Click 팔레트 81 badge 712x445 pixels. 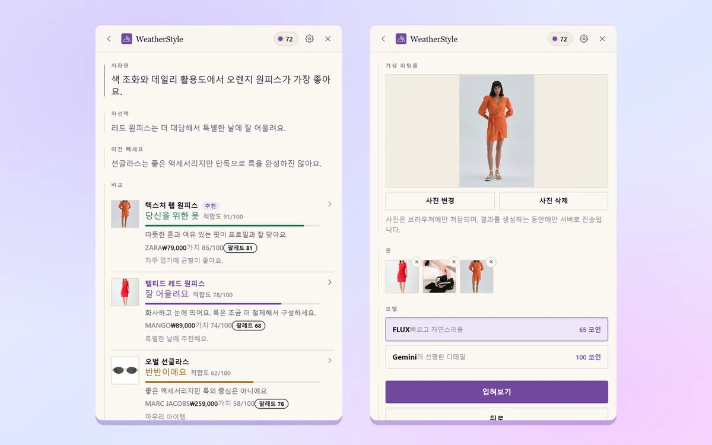tap(240, 248)
